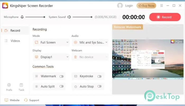Turn on Auto Split toggle

[62, 86]
